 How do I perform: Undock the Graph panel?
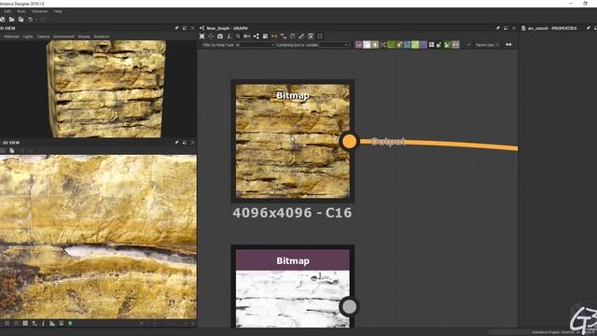coord(506,28)
